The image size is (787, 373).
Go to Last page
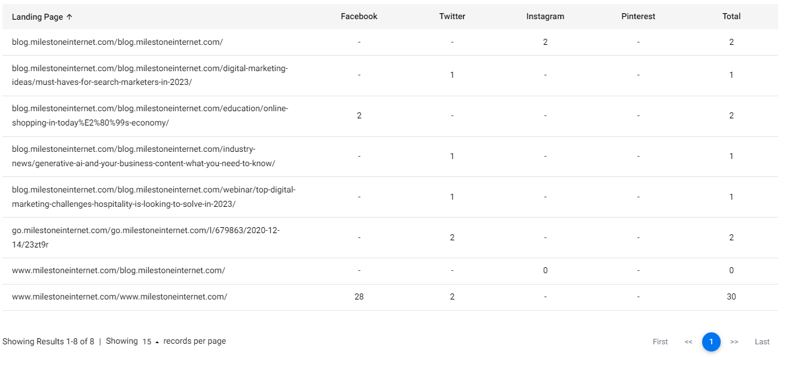(762, 342)
